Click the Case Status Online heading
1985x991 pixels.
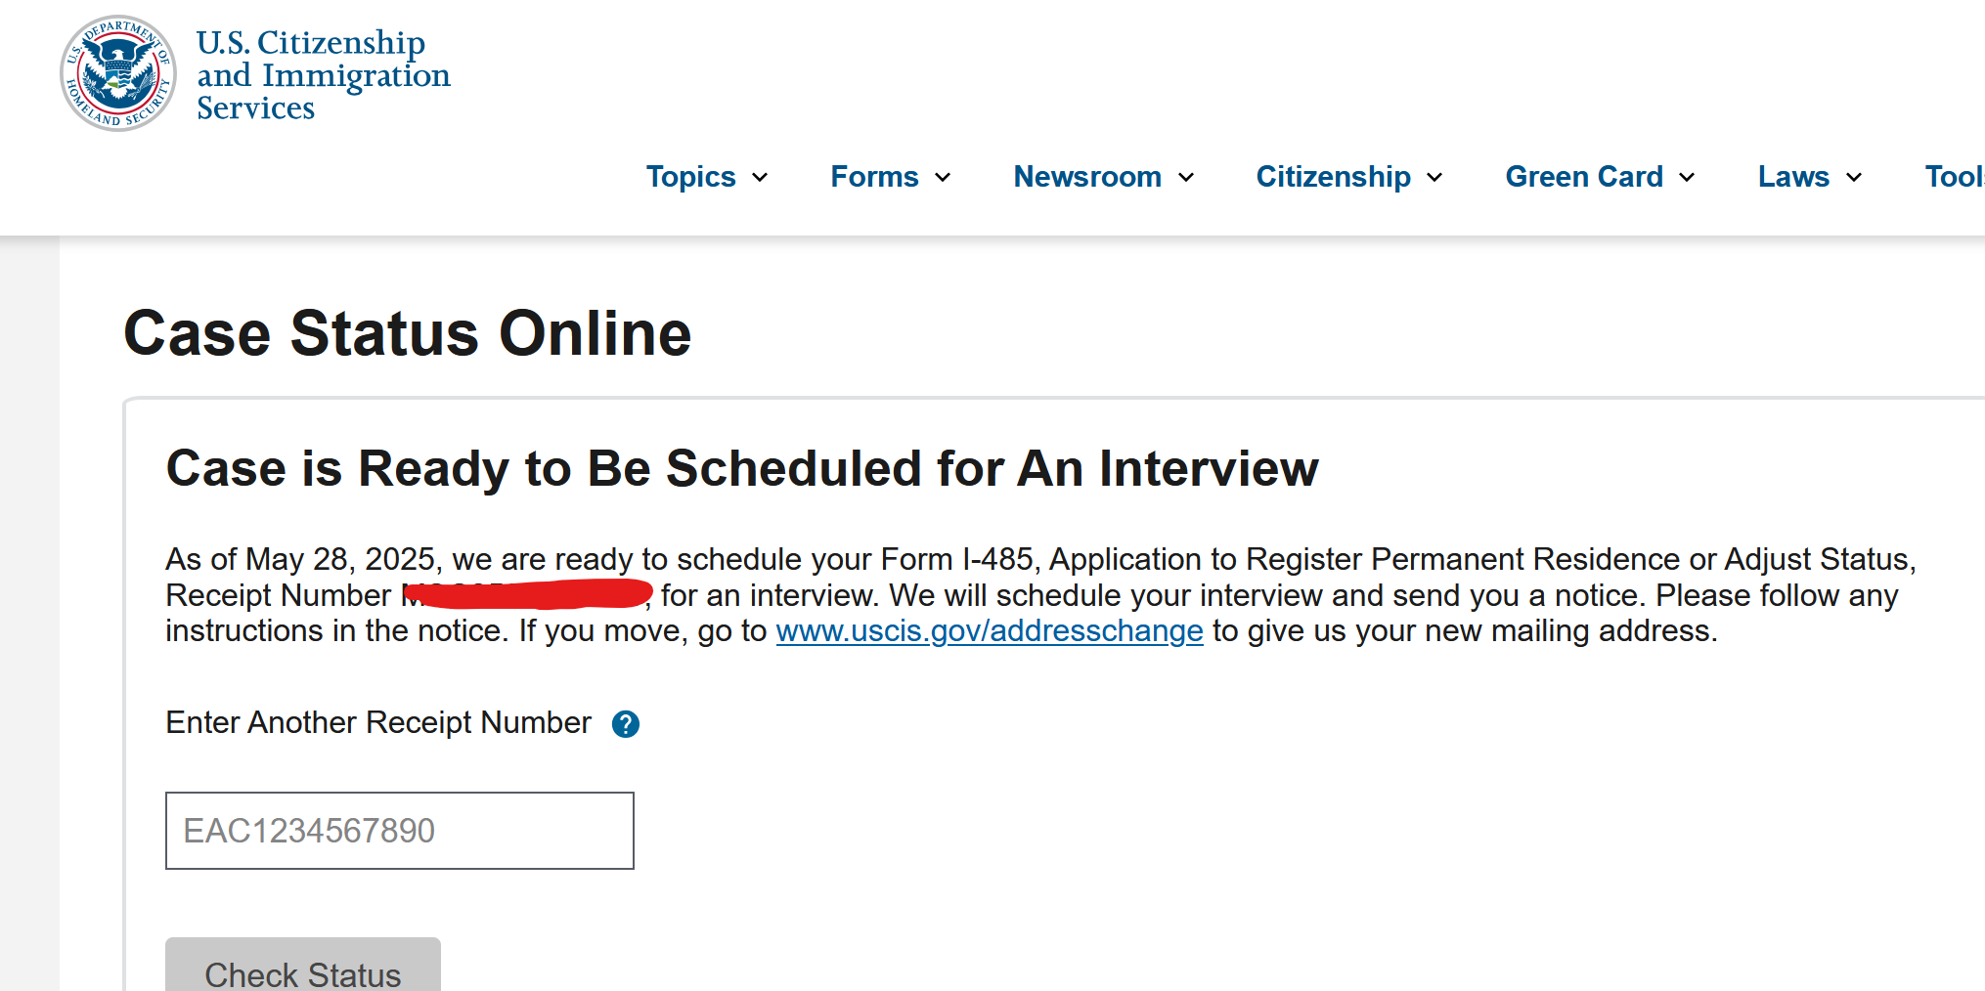408,333
